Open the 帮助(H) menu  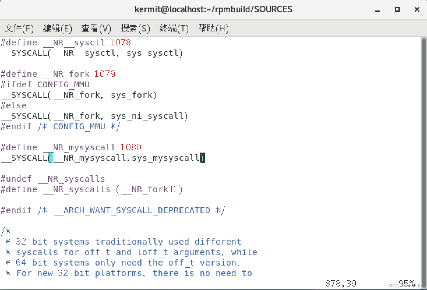point(213,28)
